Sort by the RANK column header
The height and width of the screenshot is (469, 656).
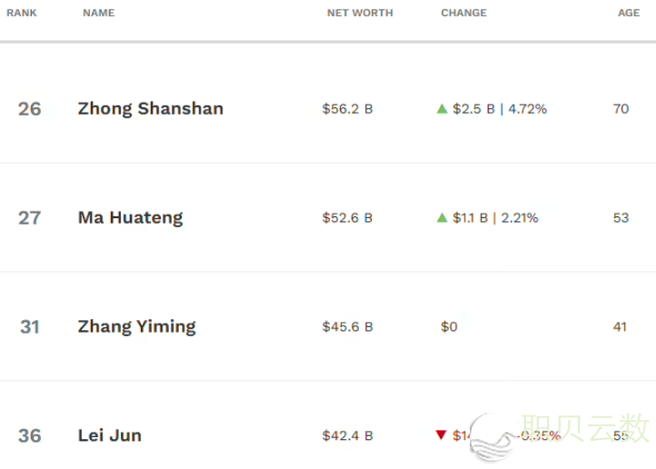click(22, 13)
